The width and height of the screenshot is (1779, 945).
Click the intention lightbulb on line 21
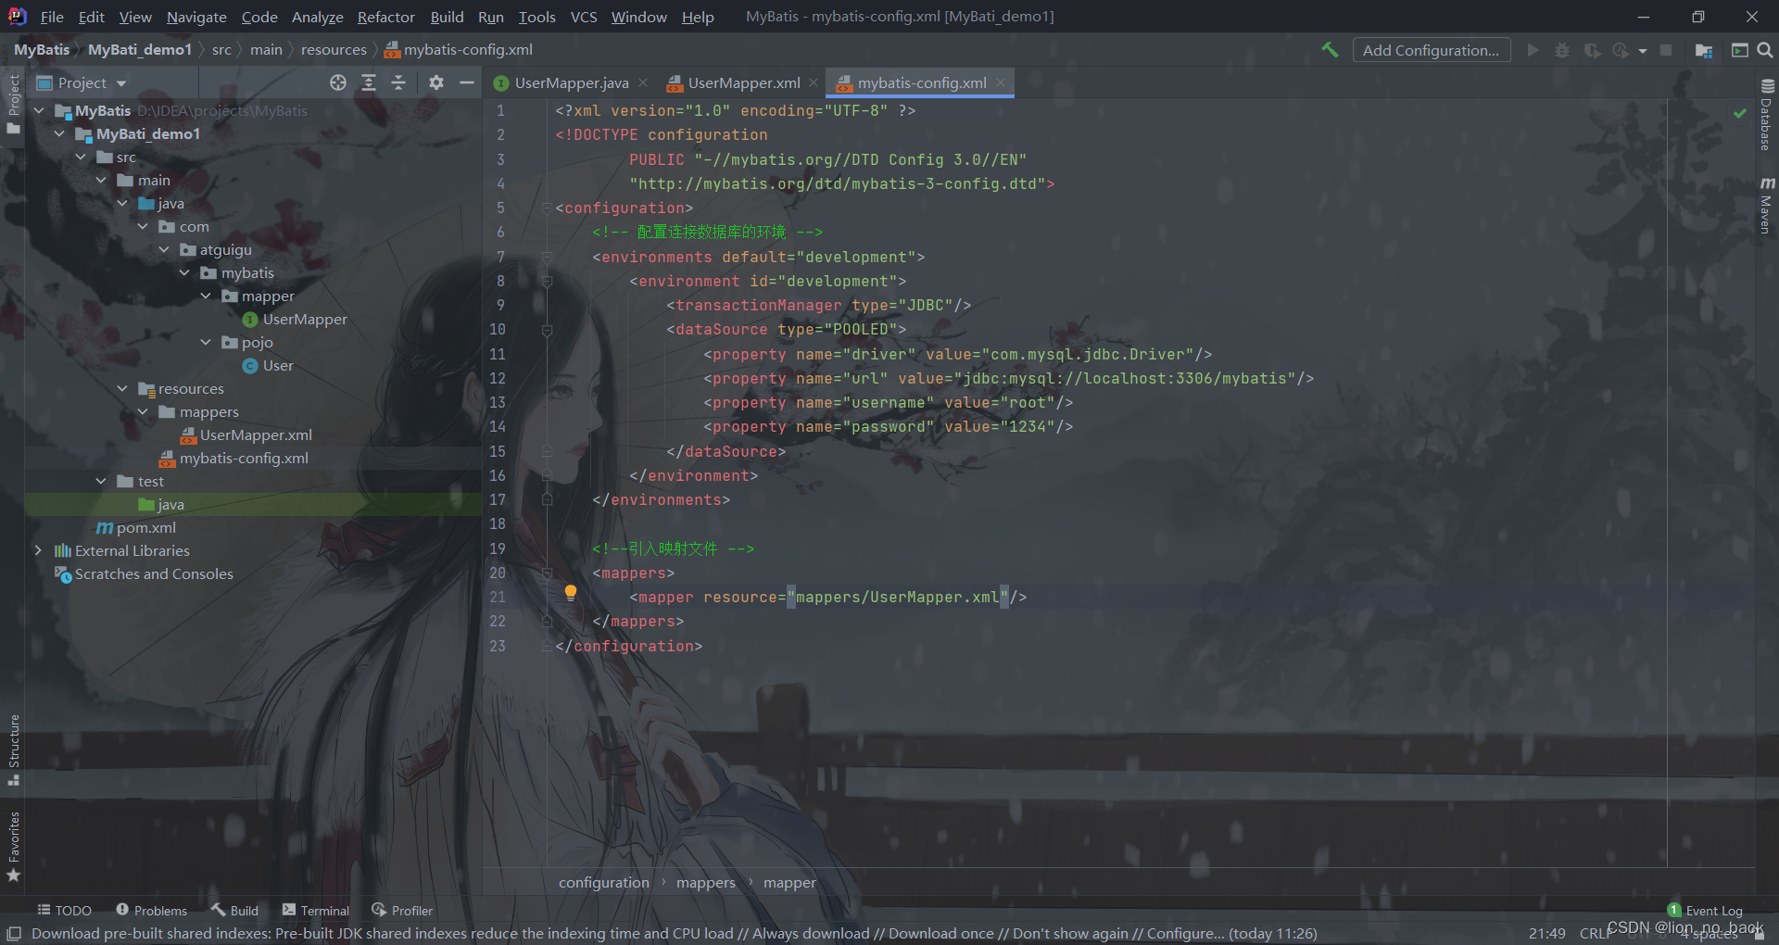pos(571,593)
